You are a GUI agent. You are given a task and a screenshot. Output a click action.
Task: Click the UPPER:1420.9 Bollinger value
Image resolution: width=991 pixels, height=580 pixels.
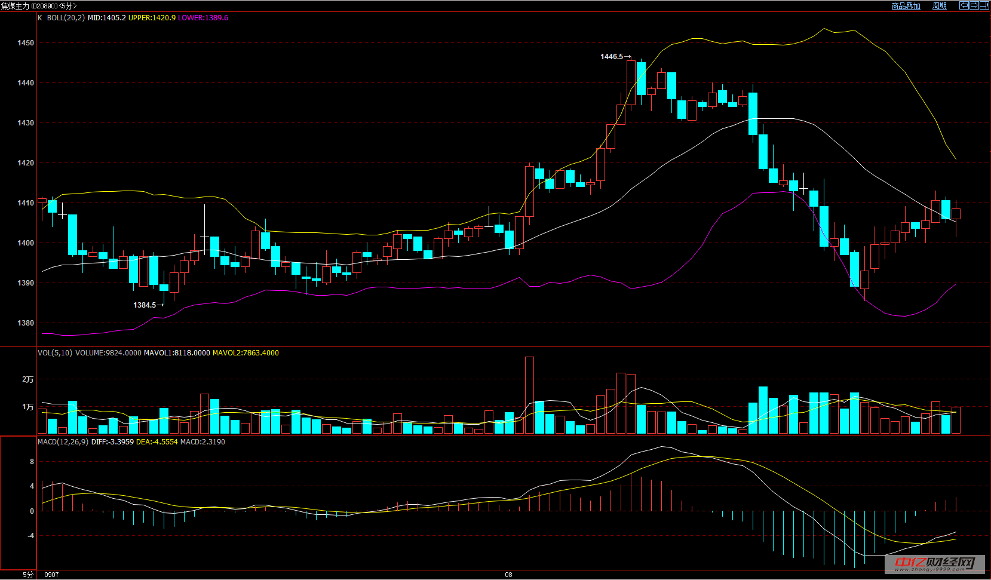pos(152,18)
